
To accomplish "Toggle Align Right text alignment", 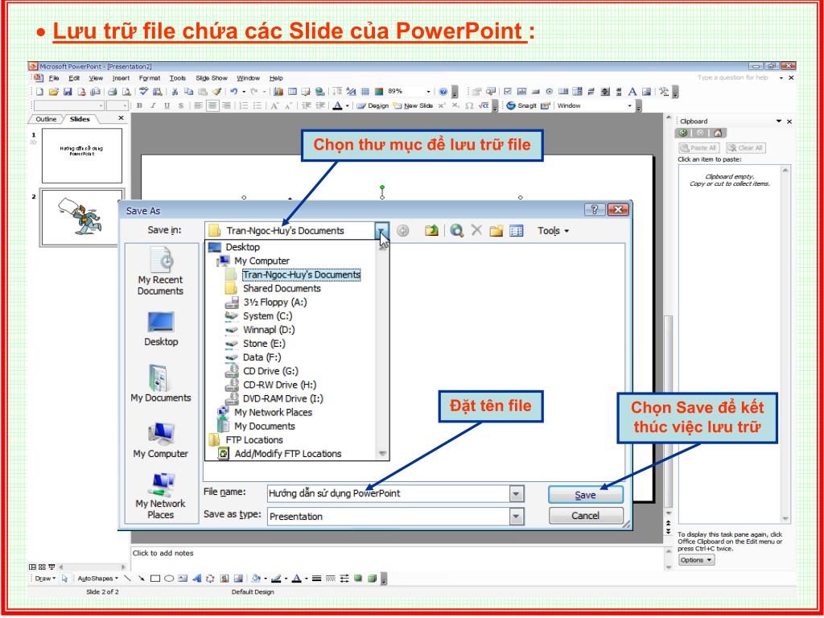I will 226,105.
